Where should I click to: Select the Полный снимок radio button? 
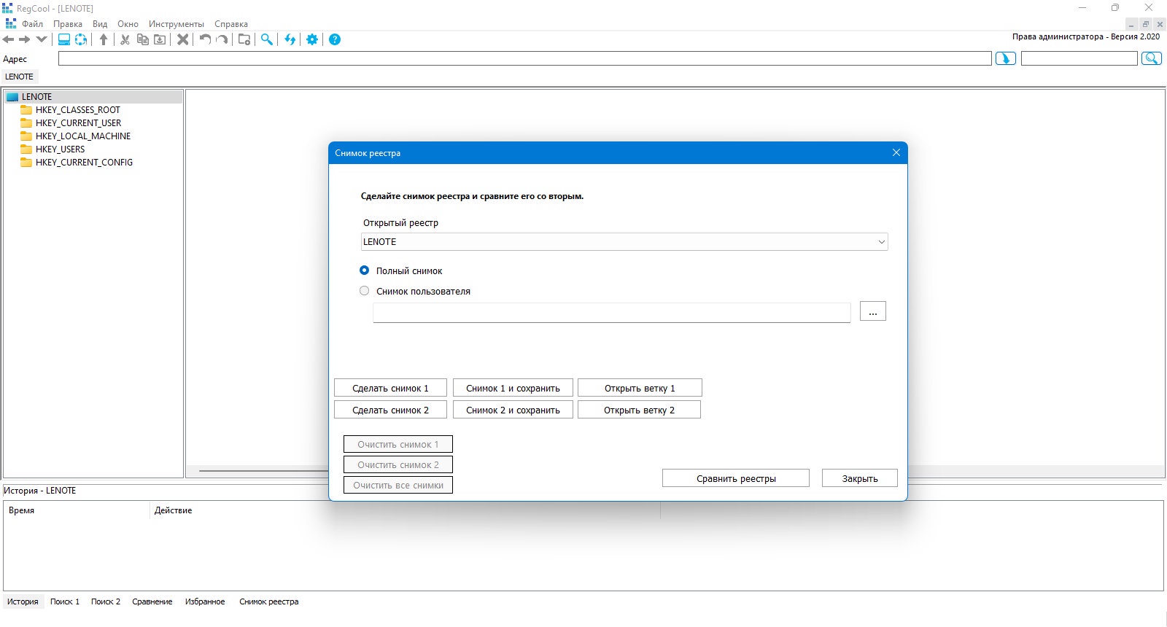pyautogui.click(x=365, y=270)
